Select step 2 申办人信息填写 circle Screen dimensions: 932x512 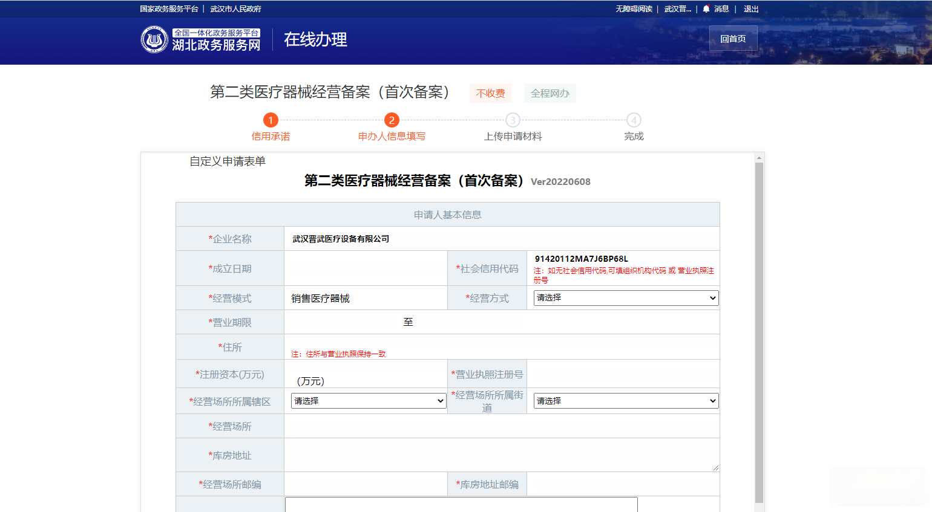pos(392,120)
